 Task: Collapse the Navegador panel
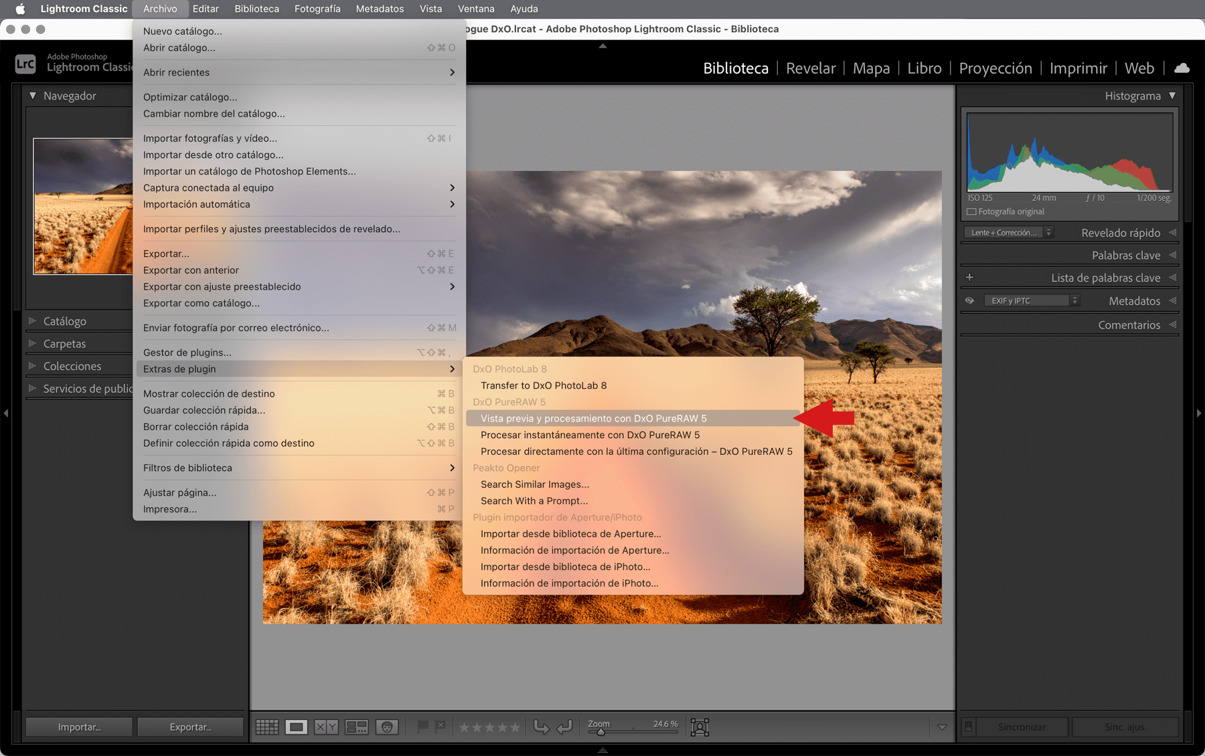coord(32,96)
